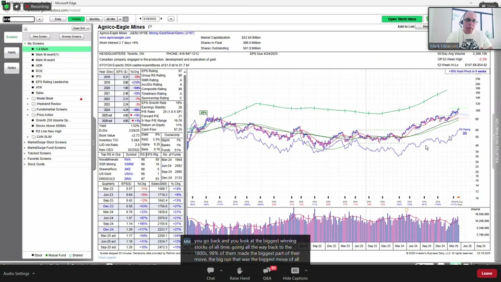Click the ticker symbol input field

click(x=19, y=19)
